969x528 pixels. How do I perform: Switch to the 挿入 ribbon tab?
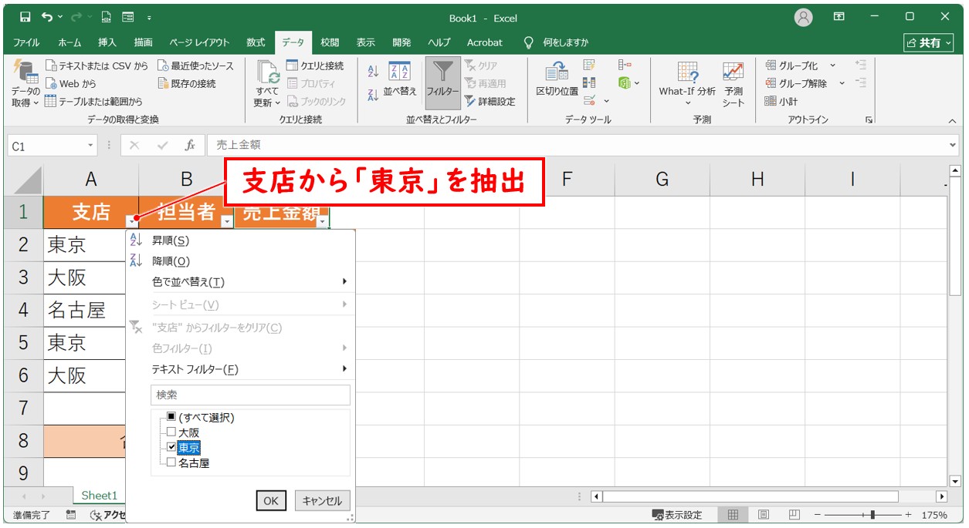tap(107, 42)
